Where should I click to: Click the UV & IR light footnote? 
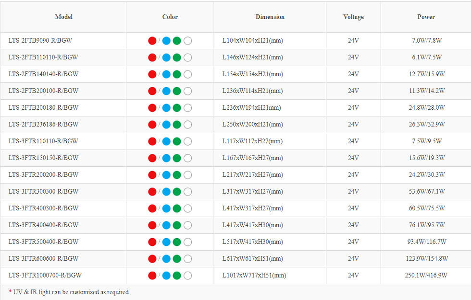click(69, 292)
